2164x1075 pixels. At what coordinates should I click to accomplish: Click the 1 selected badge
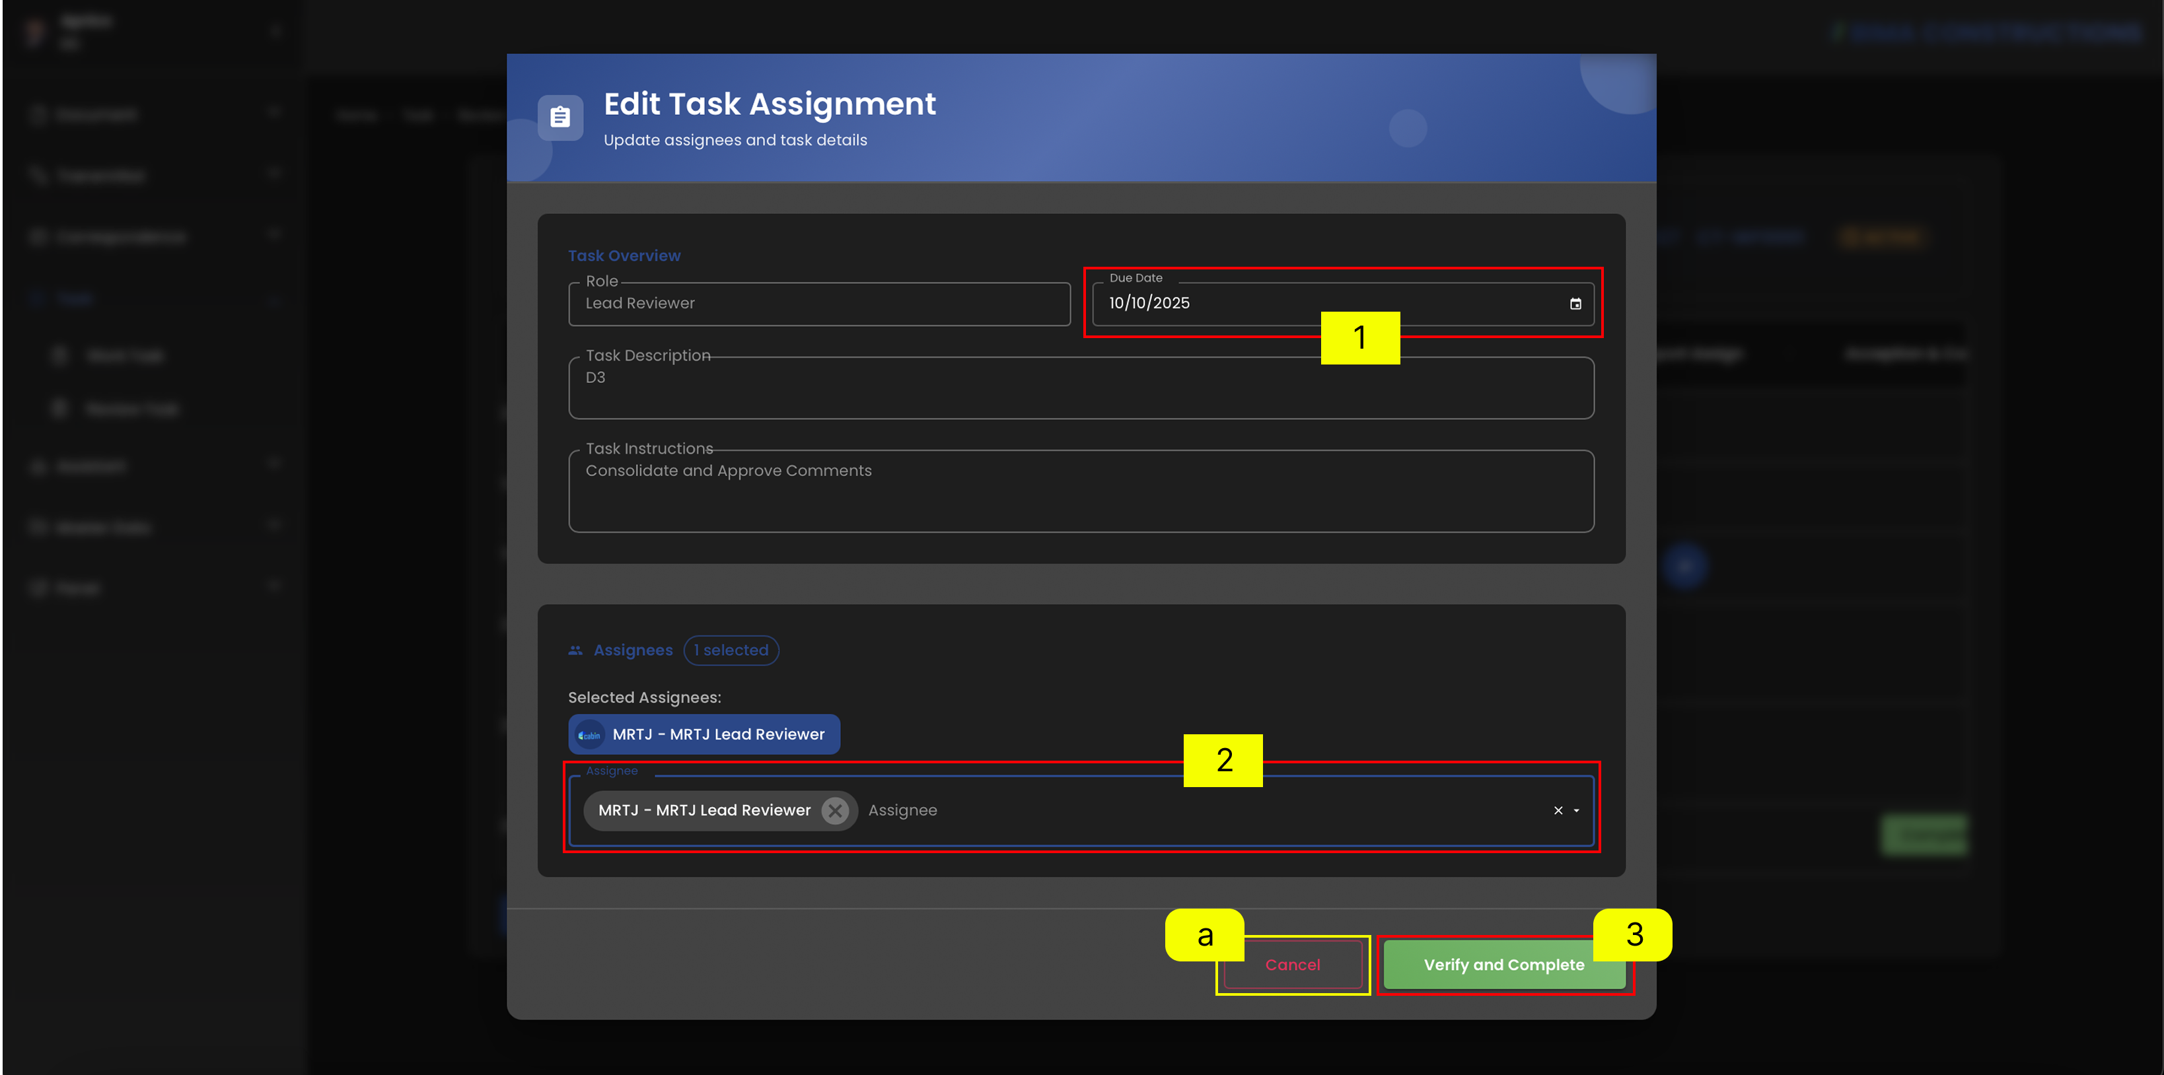[731, 650]
